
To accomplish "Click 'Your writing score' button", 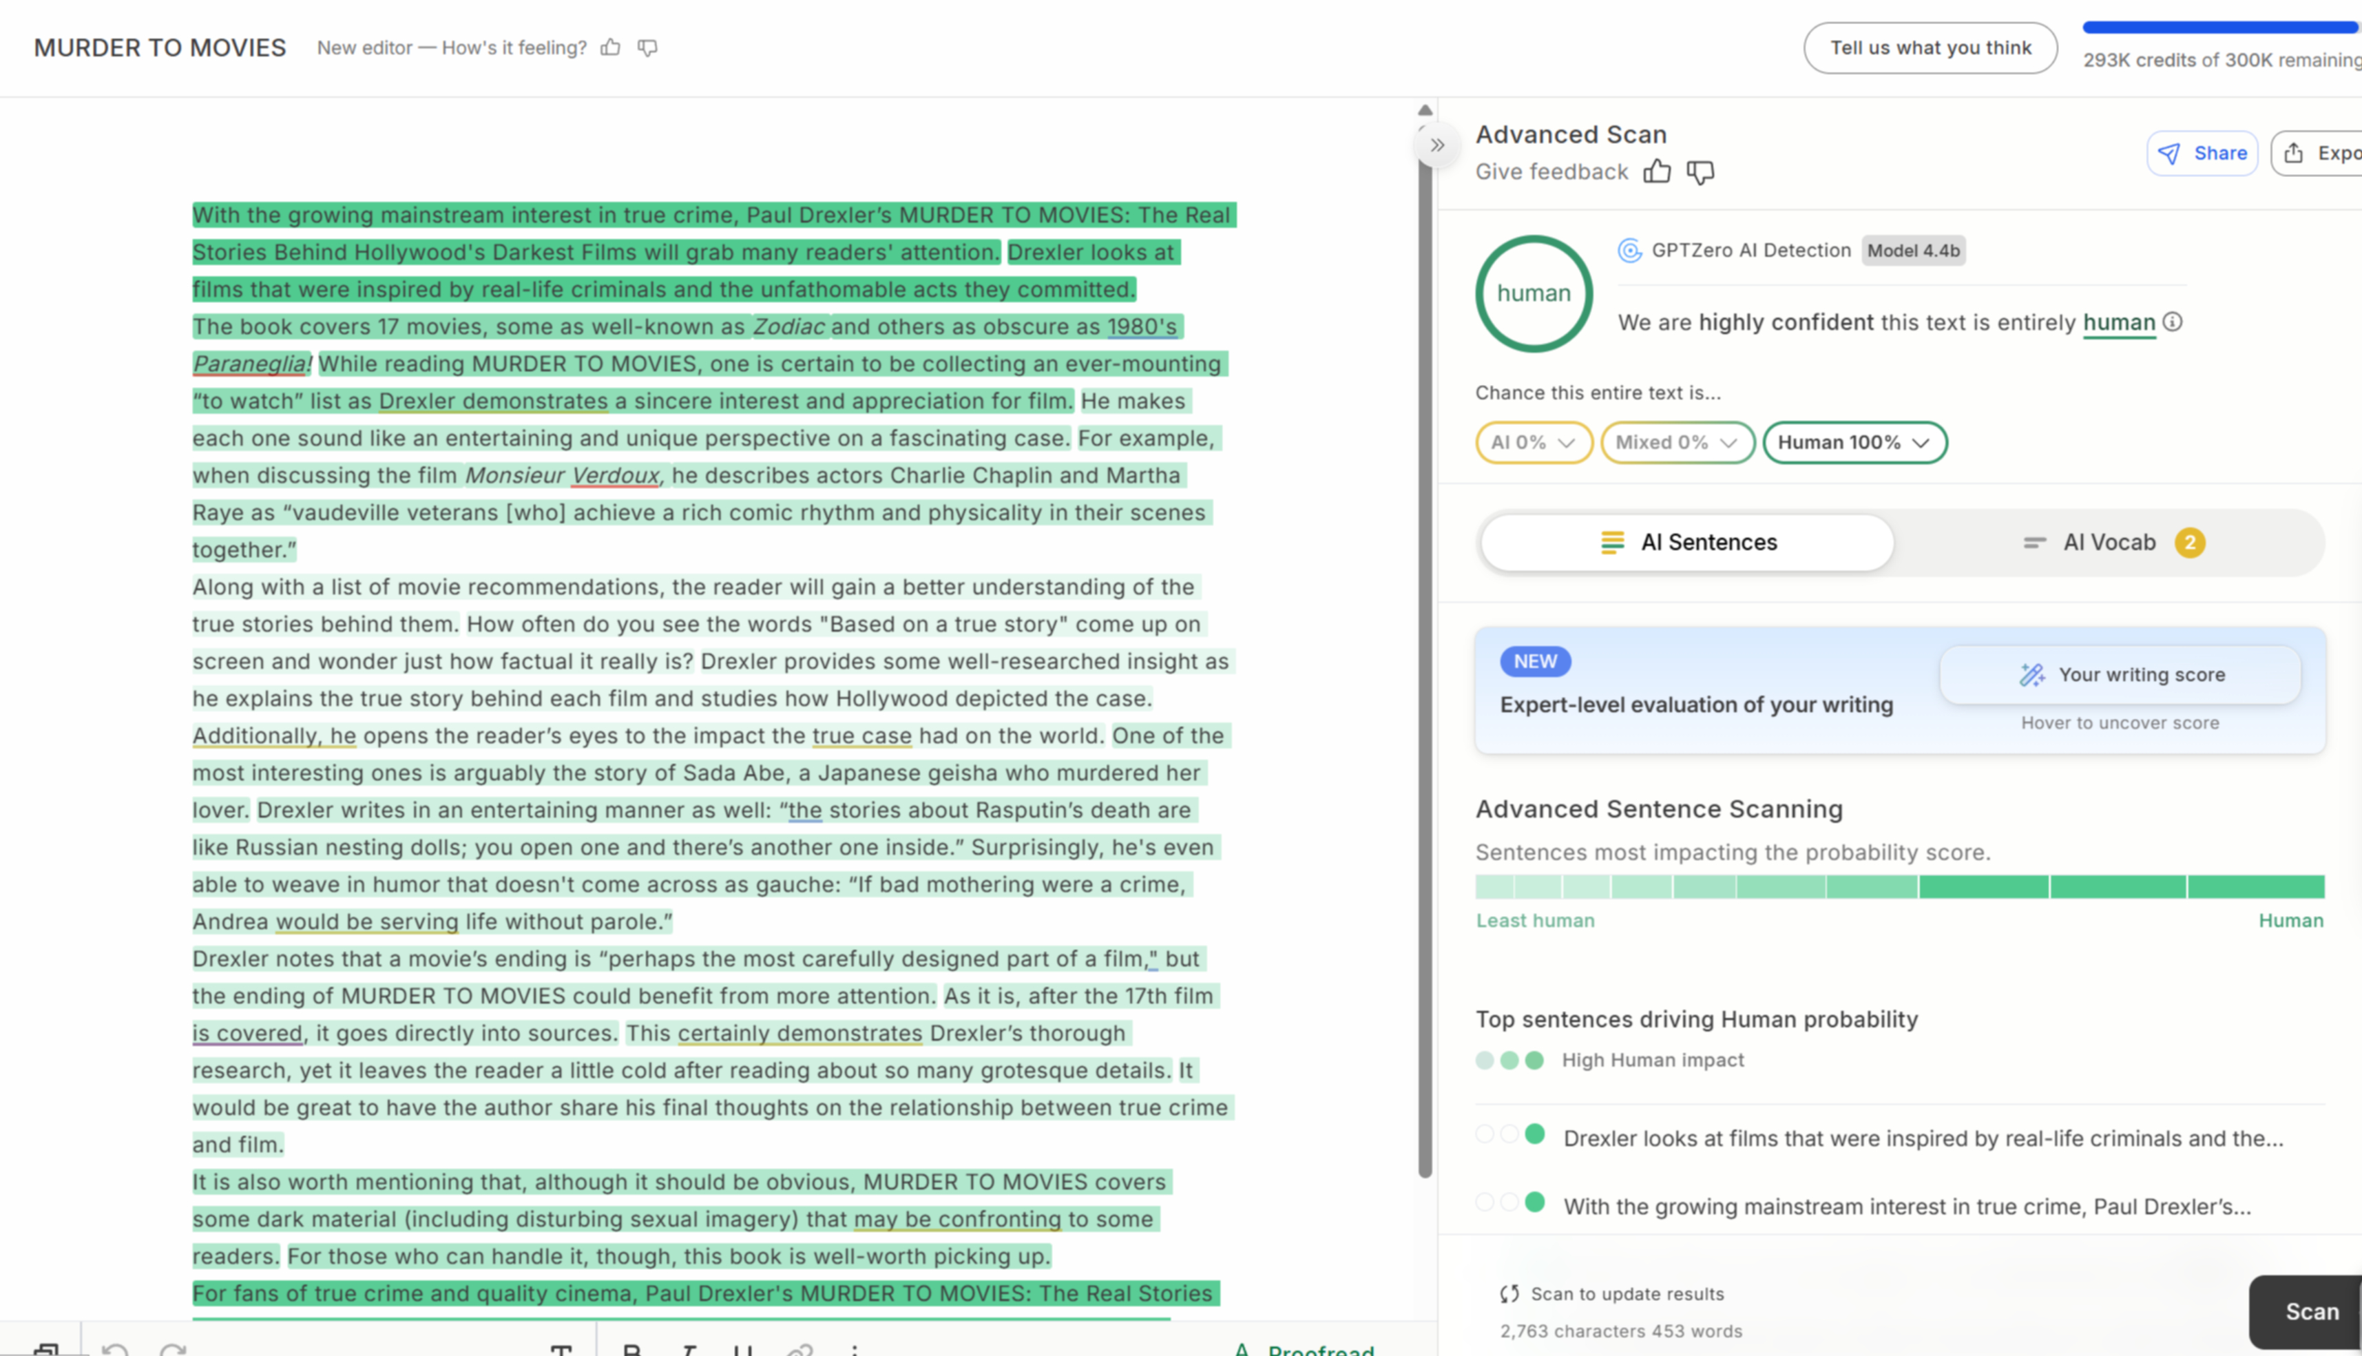I will [x=2121, y=674].
